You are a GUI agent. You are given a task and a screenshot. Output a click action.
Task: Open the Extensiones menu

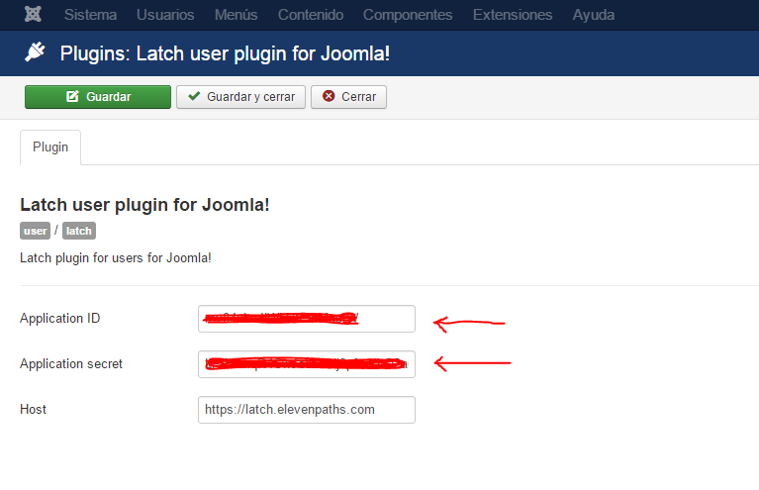tap(513, 15)
